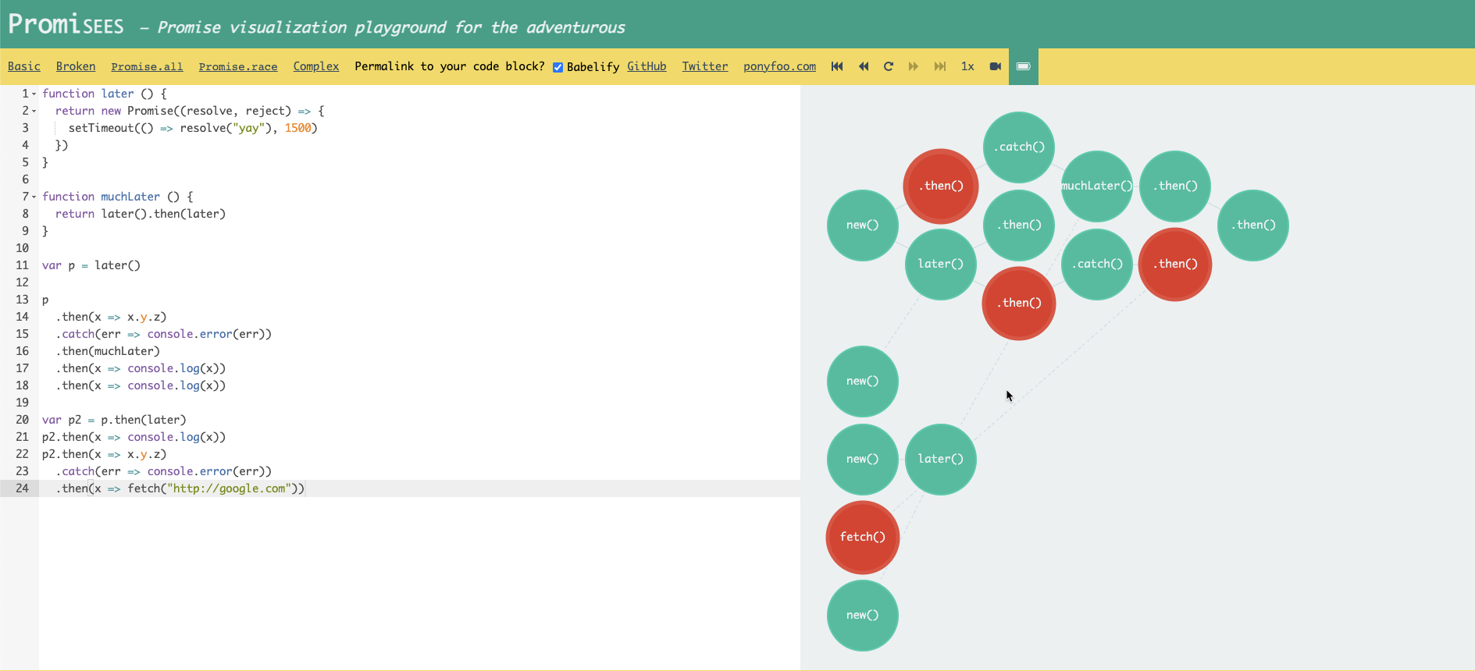Visit the ponyfoo.com link
Image resolution: width=1475 pixels, height=671 pixels.
tap(779, 66)
